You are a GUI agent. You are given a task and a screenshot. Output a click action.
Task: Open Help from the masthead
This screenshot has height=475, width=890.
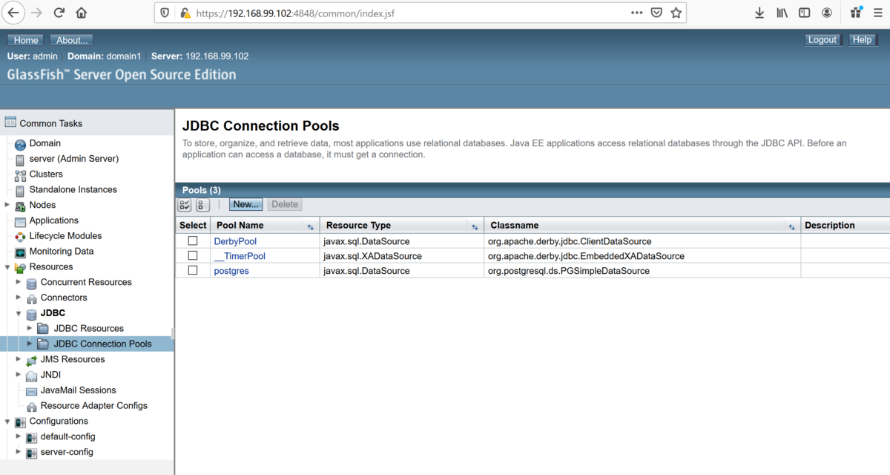pyautogui.click(x=863, y=40)
